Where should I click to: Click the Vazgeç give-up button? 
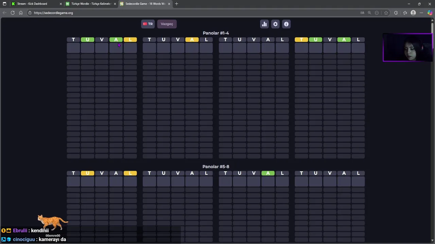coord(167,24)
